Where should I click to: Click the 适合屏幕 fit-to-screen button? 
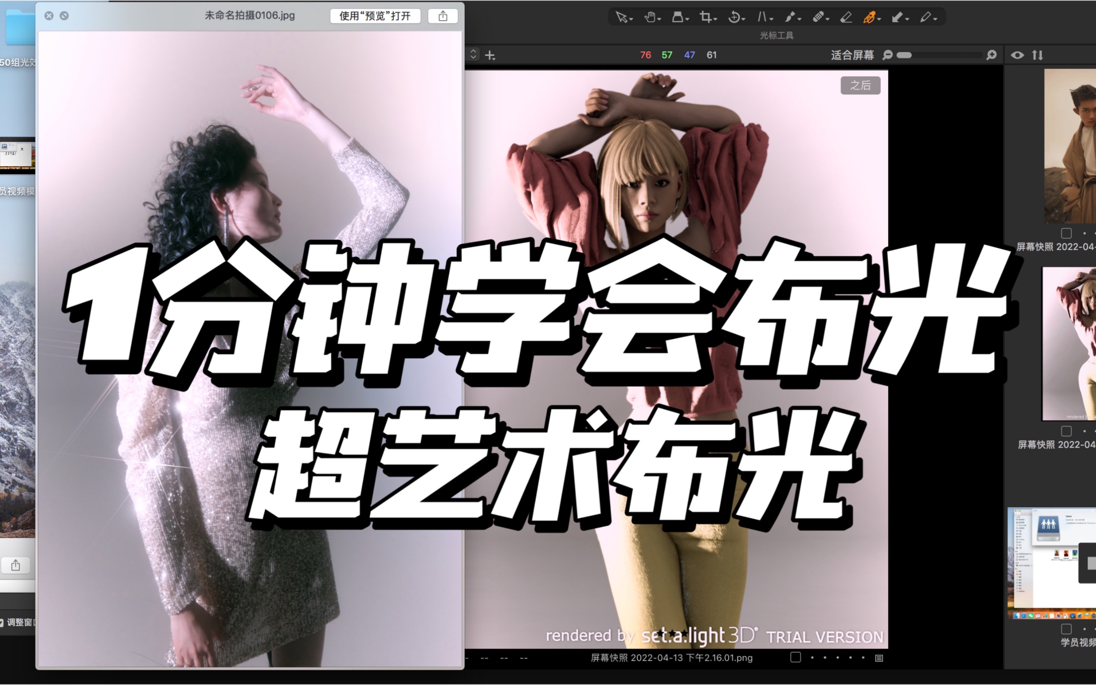point(852,55)
